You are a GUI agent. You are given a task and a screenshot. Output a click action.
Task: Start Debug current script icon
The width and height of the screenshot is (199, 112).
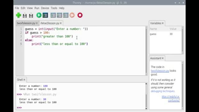45,15
